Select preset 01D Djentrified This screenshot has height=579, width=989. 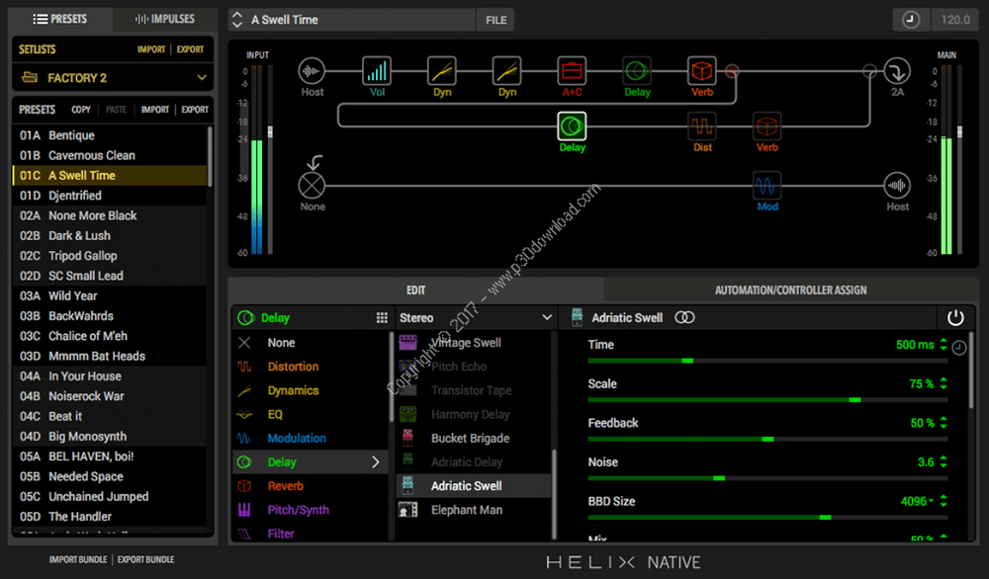[x=110, y=196]
